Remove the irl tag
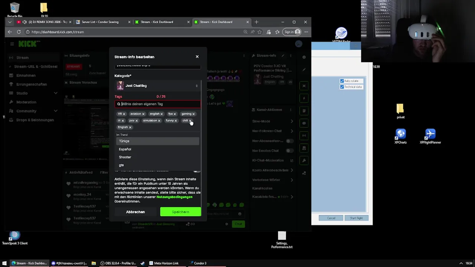This screenshot has width=475, height=267. [122, 121]
